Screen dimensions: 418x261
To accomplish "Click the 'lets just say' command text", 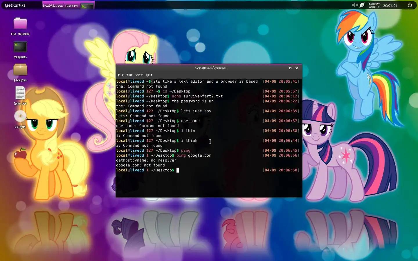I will [x=196, y=111].
